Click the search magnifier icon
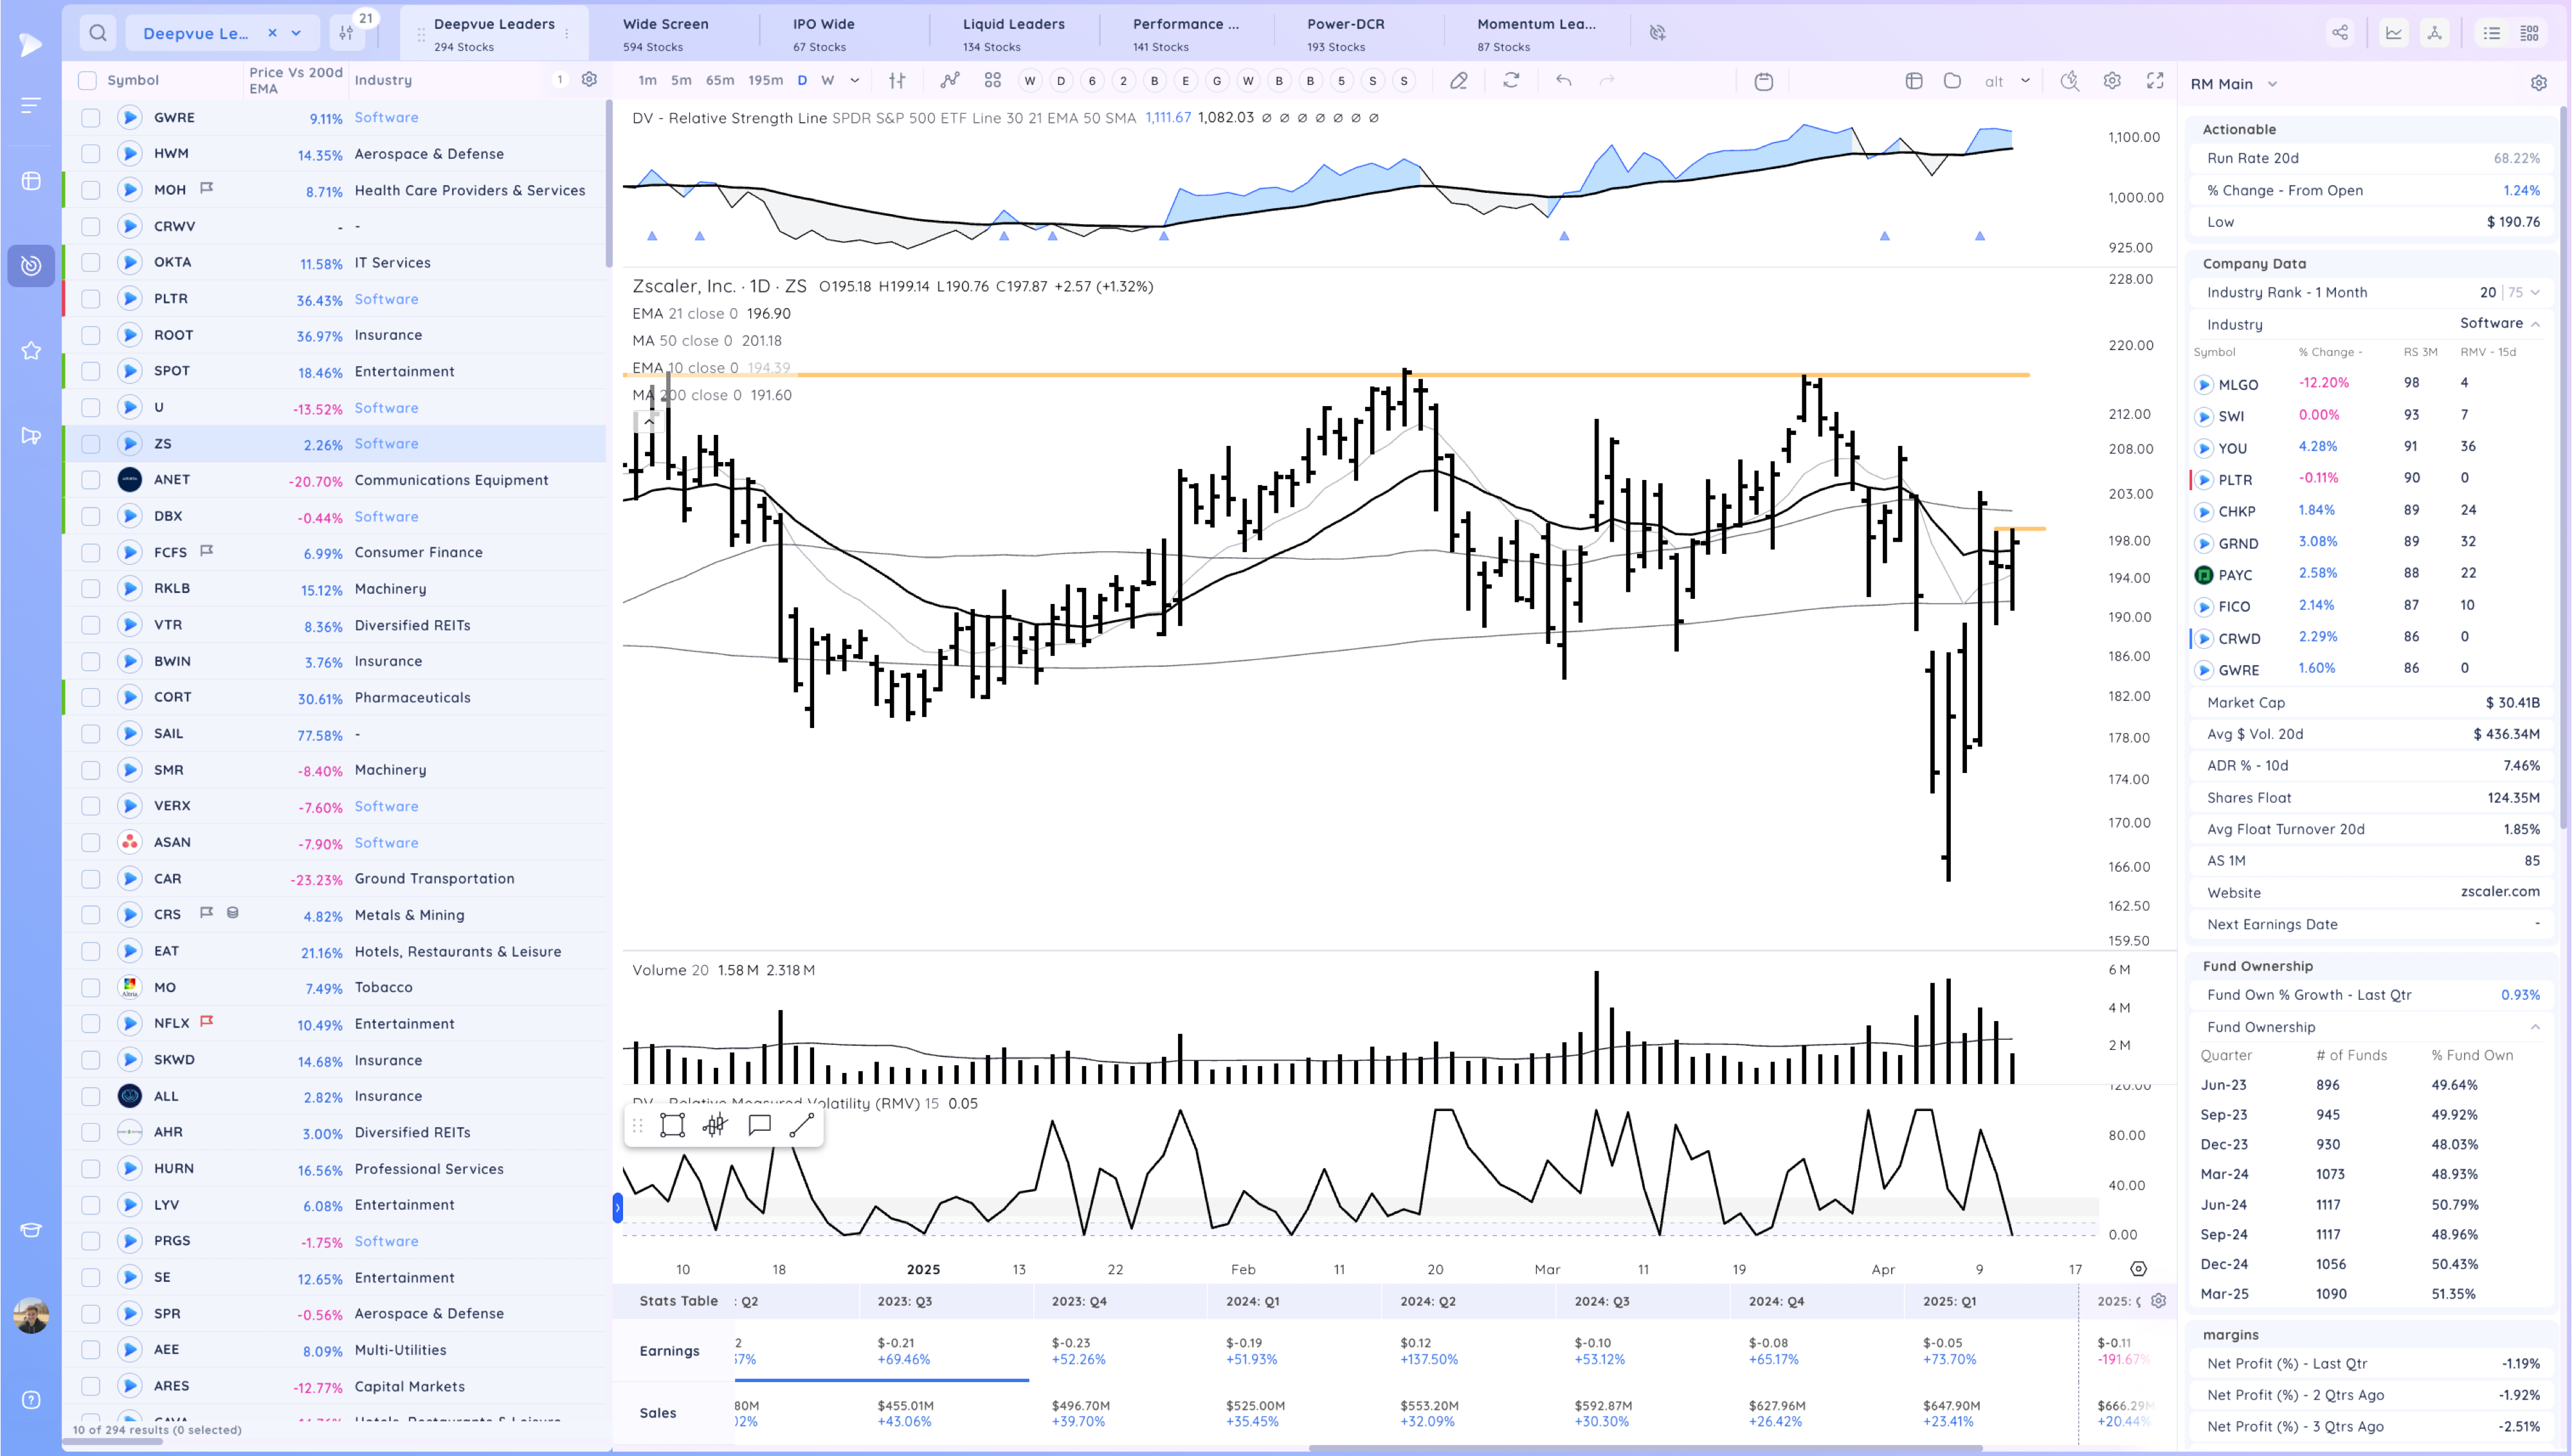 (97, 33)
